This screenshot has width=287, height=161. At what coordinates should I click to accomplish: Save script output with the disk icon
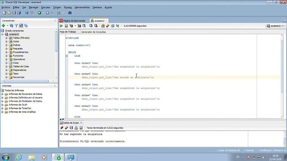pyautogui.click(x=71, y=128)
